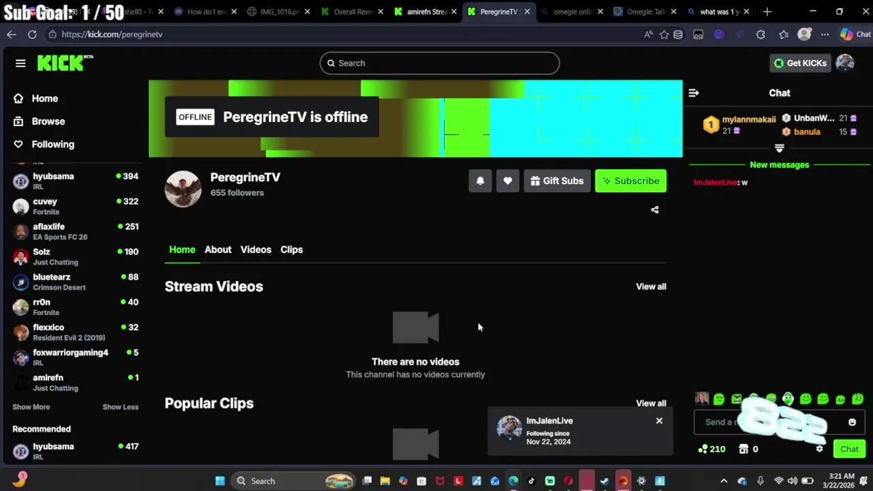Click the Get KICKs button
873x491 pixels.
pos(800,63)
